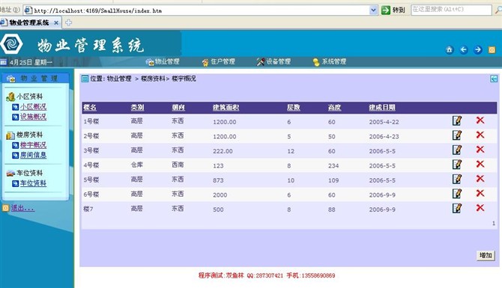Image resolution: width=502 pixels, height=288 pixels.
Task: Select page number 1 in pager
Action: coord(494,224)
